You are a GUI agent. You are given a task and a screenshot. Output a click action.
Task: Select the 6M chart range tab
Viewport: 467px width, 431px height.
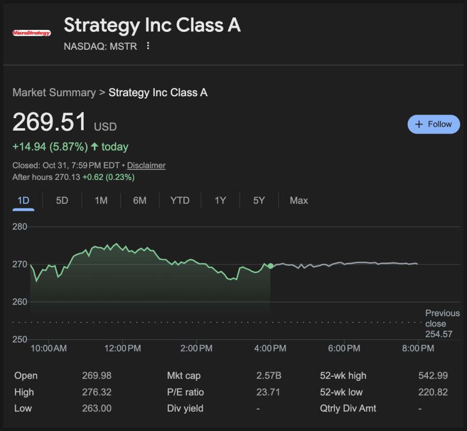140,201
